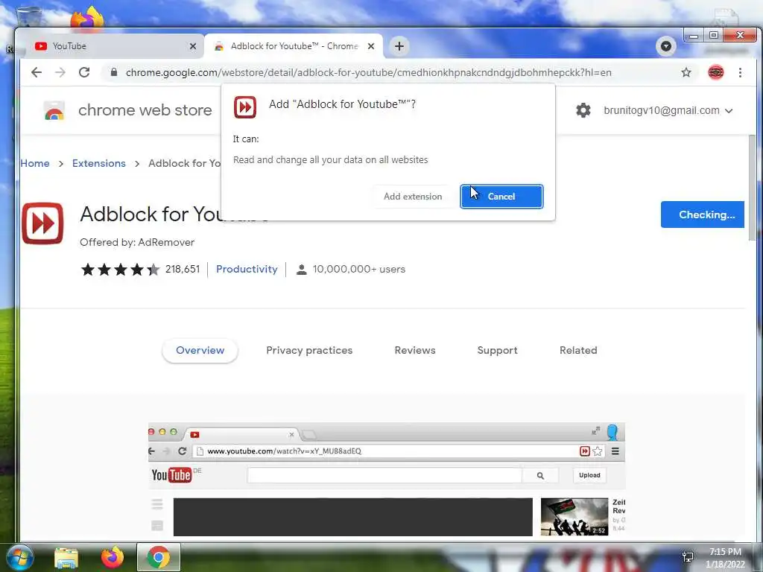This screenshot has width=763, height=572.
Task: Bookmark this page with the star icon
Action: point(686,72)
